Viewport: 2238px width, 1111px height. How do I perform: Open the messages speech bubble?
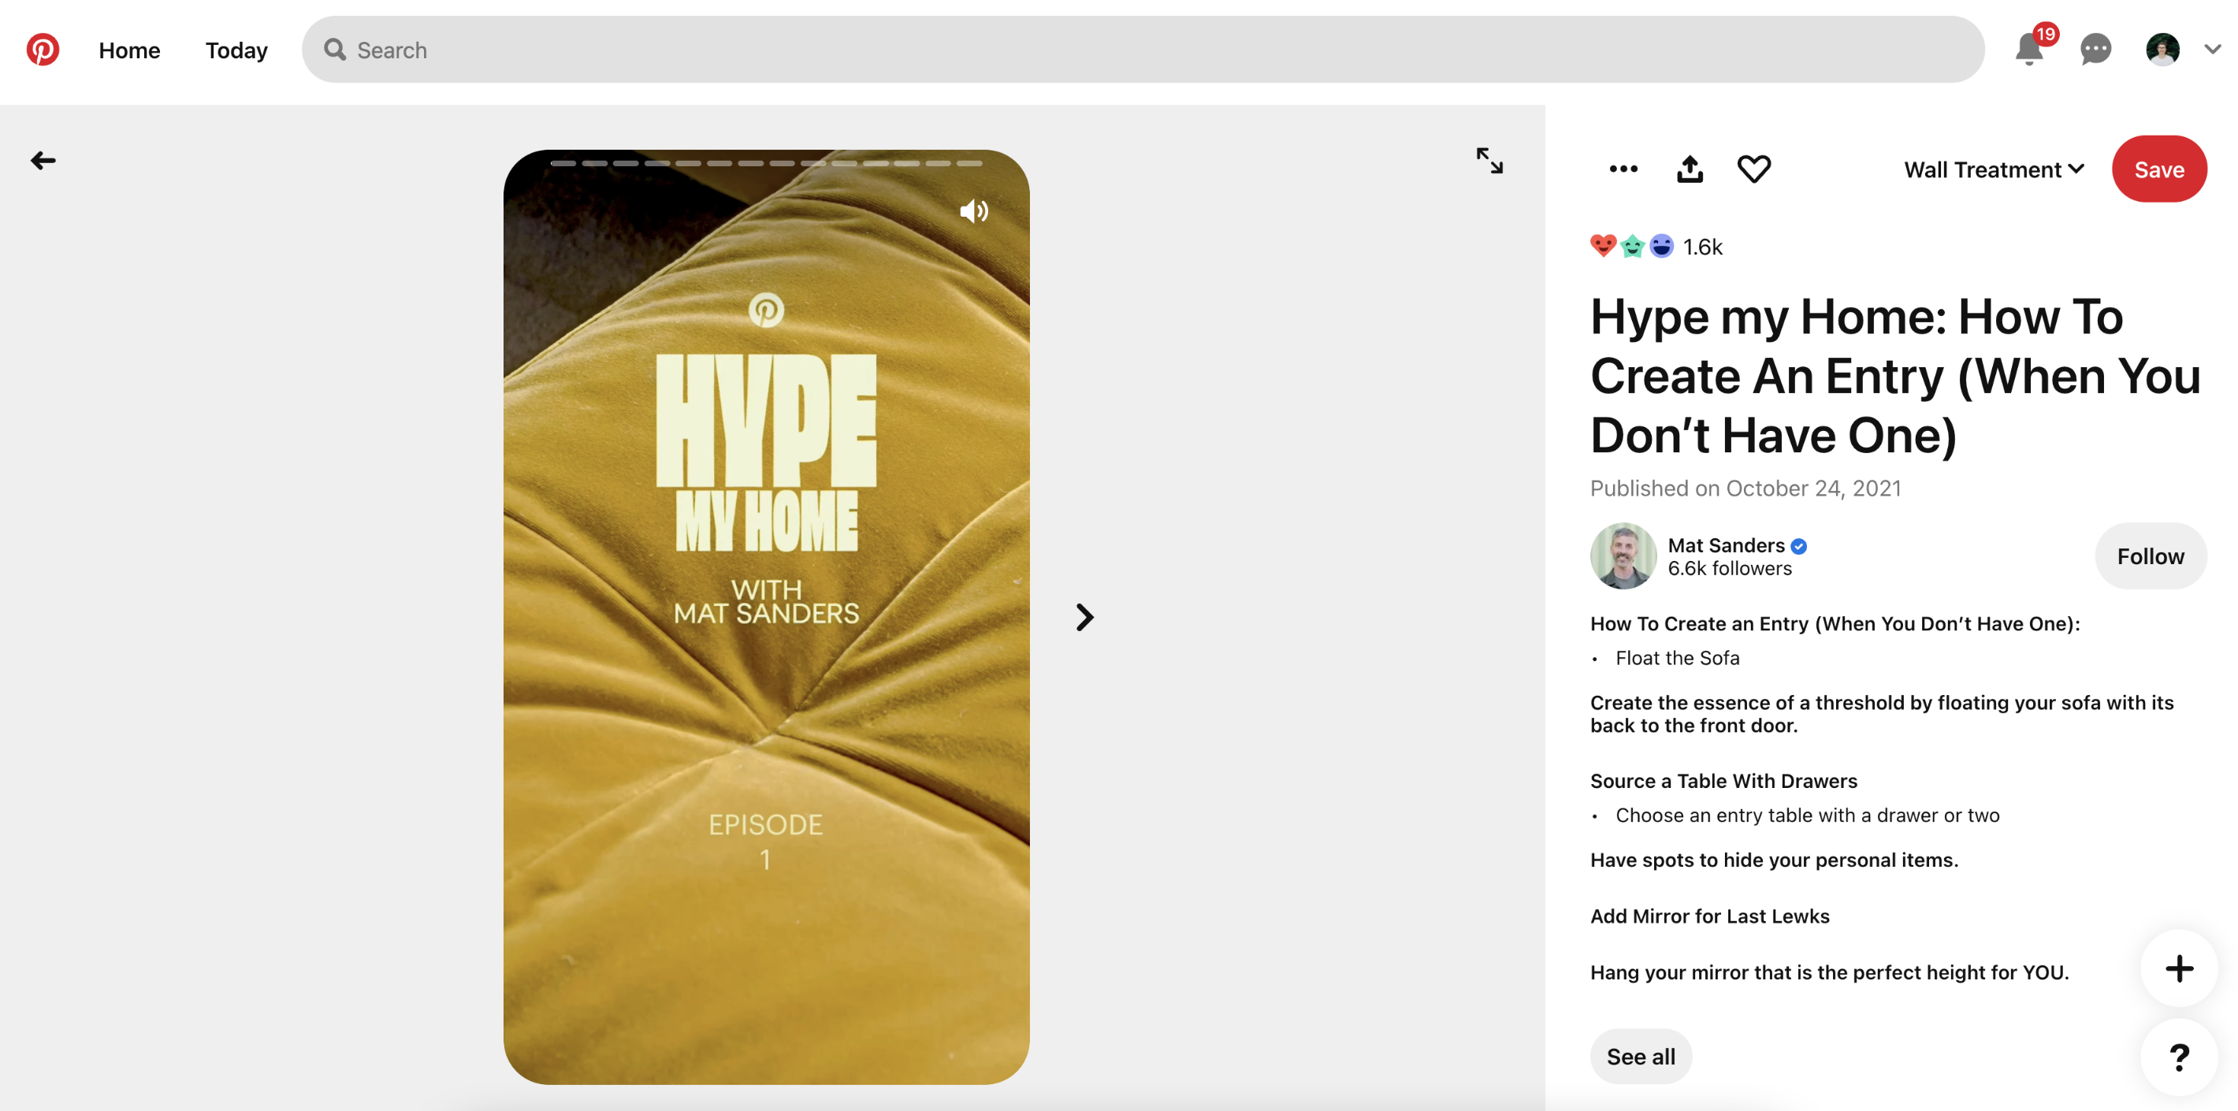(x=2095, y=50)
